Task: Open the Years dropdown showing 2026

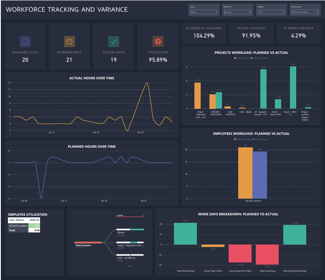Action: coord(204,12)
